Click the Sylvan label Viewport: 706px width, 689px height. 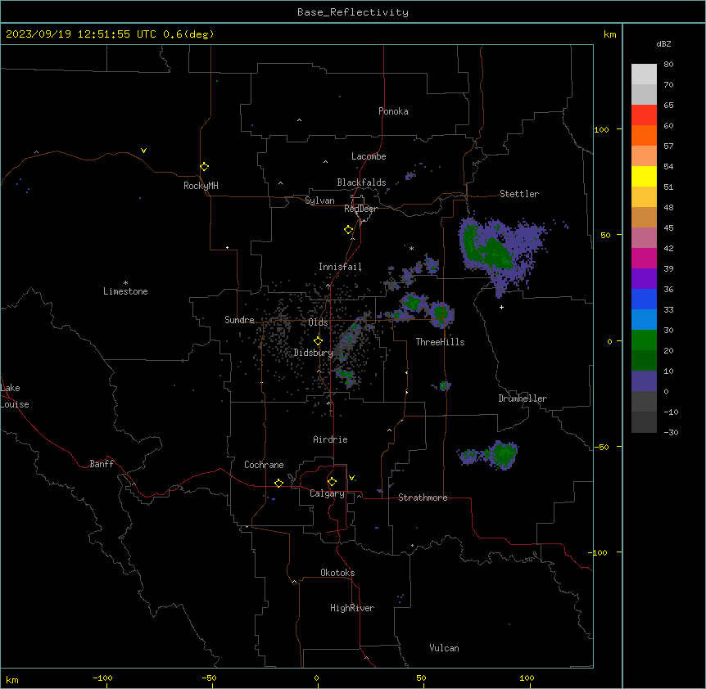point(319,200)
